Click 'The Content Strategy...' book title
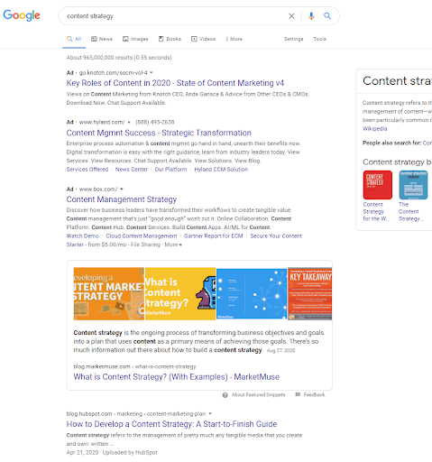This screenshot has height=462, width=432. [x=411, y=212]
